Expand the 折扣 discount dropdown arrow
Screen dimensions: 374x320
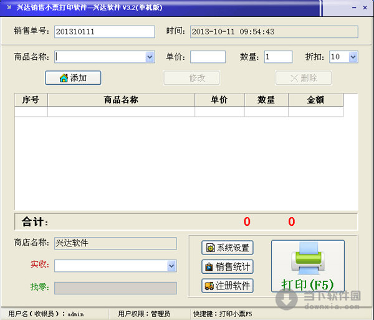353,57
